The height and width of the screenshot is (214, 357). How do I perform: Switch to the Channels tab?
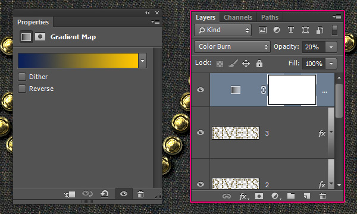[x=238, y=17]
